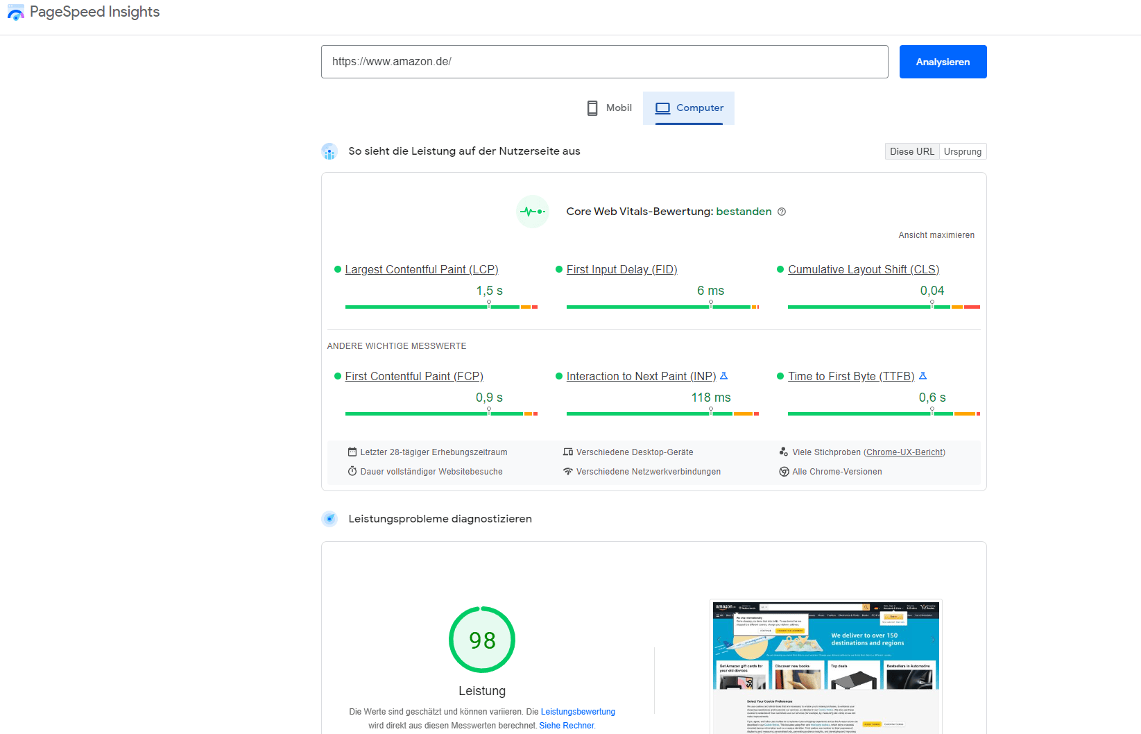This screenshot has height=734, width=1141.
Task: Click the Siehe Rechner link
Action: 567,726
